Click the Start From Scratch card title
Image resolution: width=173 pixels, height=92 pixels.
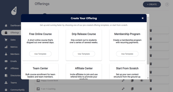[x=127, y=68]
